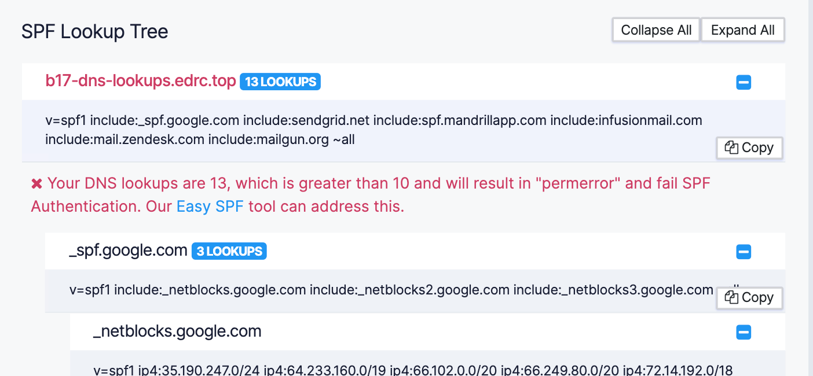Collapse the b17-dns-lookups.edrc.top node
The width and height of the screenshot is (813, 376).
[744, 82]
